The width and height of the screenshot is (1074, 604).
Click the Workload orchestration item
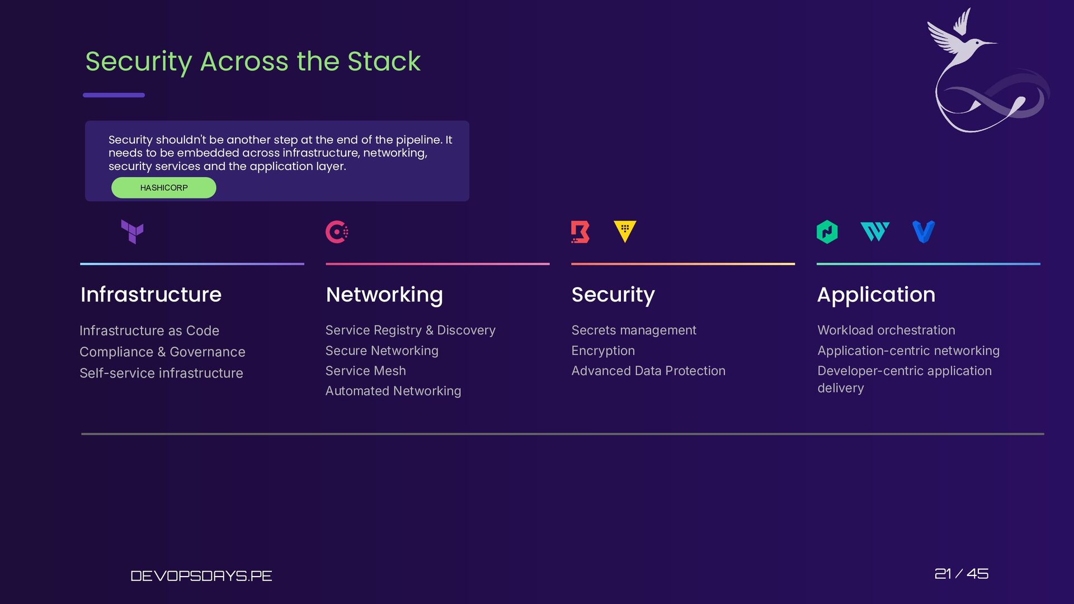886,331
